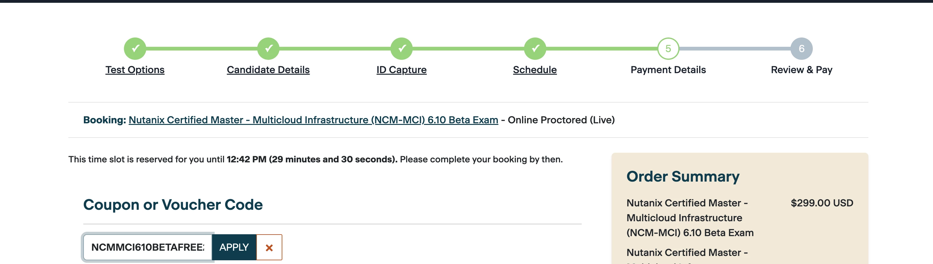The width and height of the screenshot is (933, 264).
Task: Select the Payment Details step label
Action: tap(668, 70)
